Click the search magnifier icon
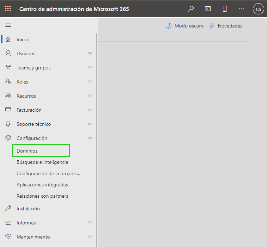This screenshot has height=247, width=267. click(191, 9)
